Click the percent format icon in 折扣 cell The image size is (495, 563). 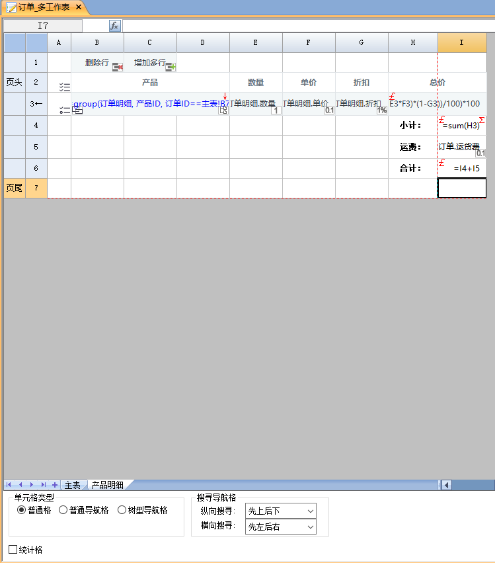(382, 110)
